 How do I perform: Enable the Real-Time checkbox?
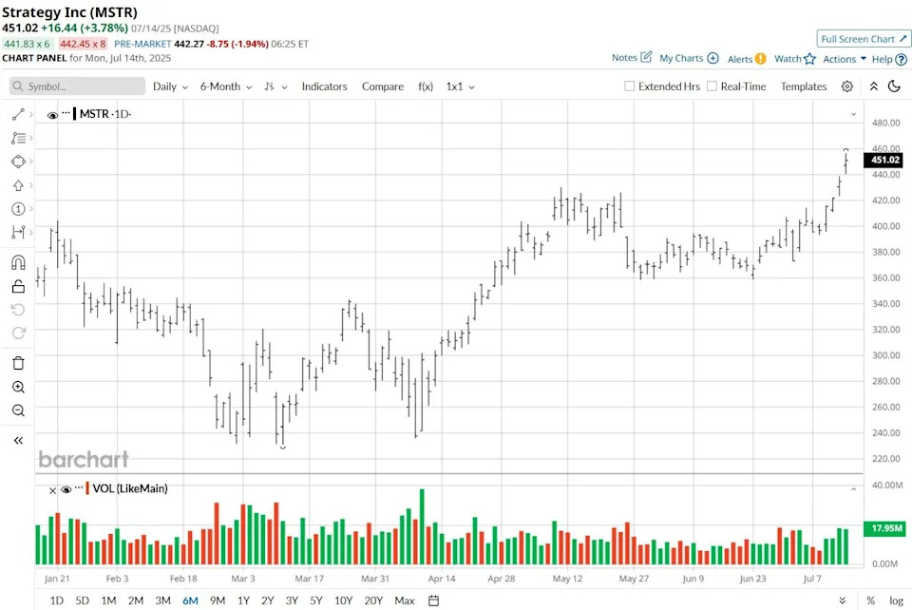[712, 86]
